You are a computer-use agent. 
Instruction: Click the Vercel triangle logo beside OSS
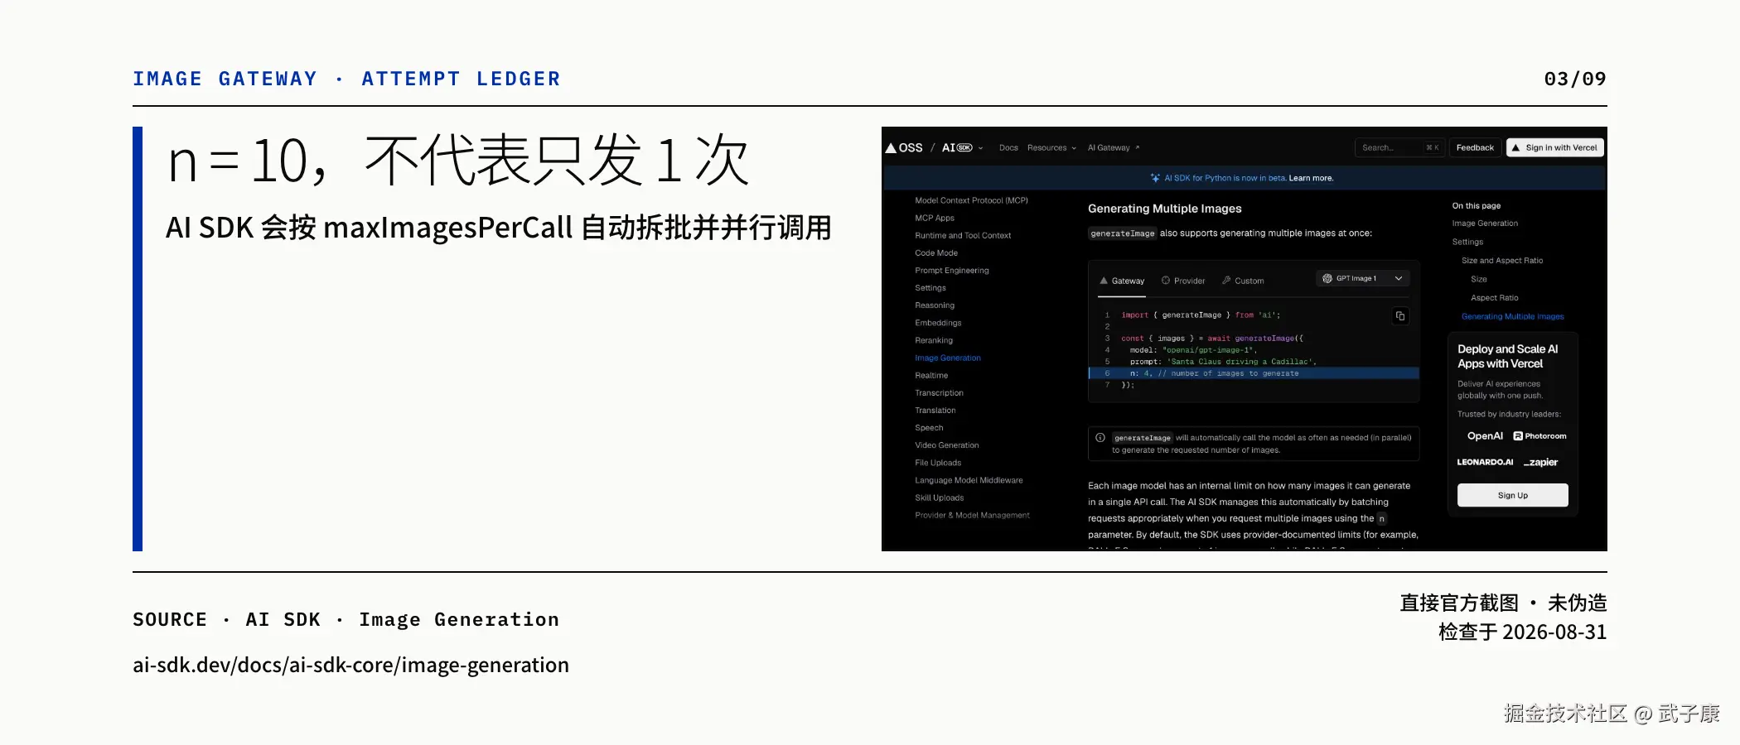pos(891,148)
